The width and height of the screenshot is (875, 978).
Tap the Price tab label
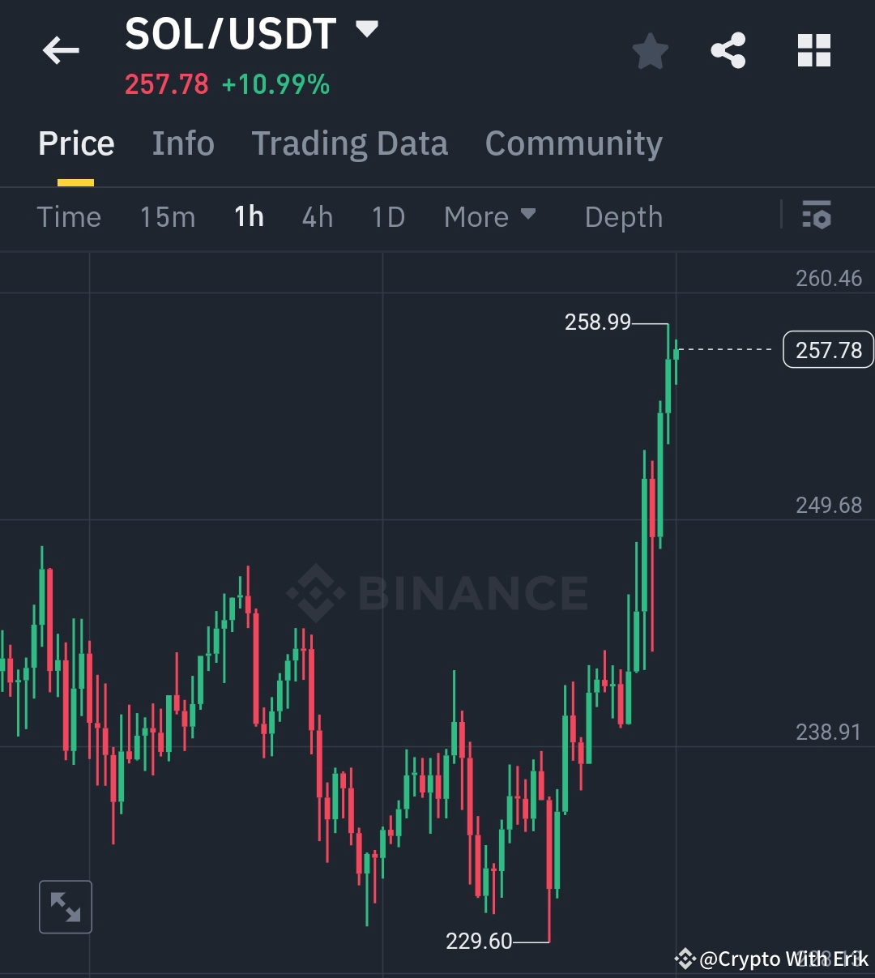75,143
